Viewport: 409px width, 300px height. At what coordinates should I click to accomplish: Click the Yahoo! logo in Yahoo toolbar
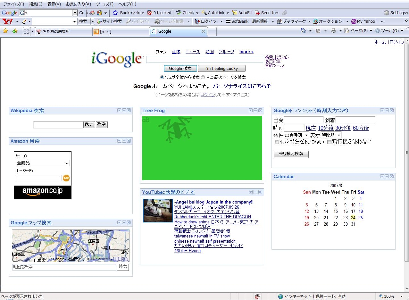pyautogui.click(x=7, y=21)
